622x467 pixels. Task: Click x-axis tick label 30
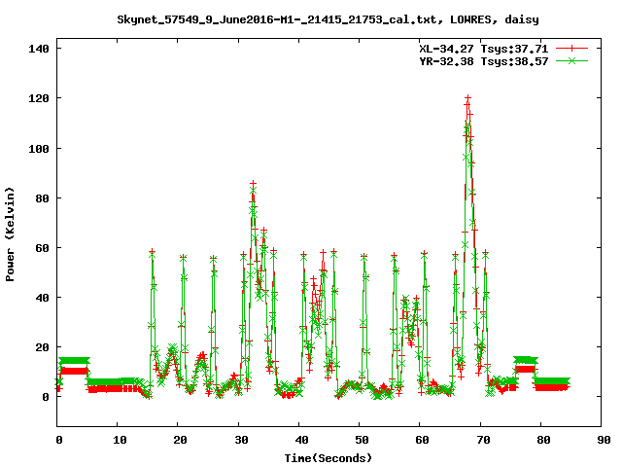pos(241,440)
